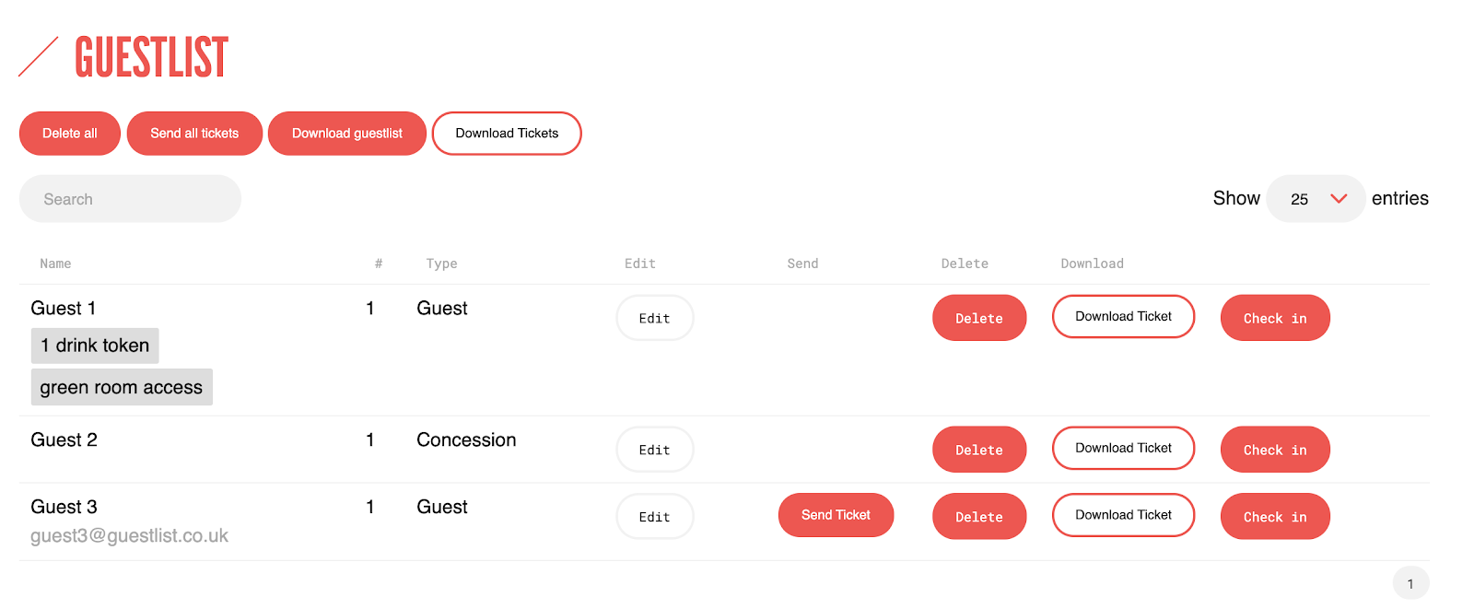Click the Delete all button
The width and height of the screenshot is (1474, 609).
point(70,134)
